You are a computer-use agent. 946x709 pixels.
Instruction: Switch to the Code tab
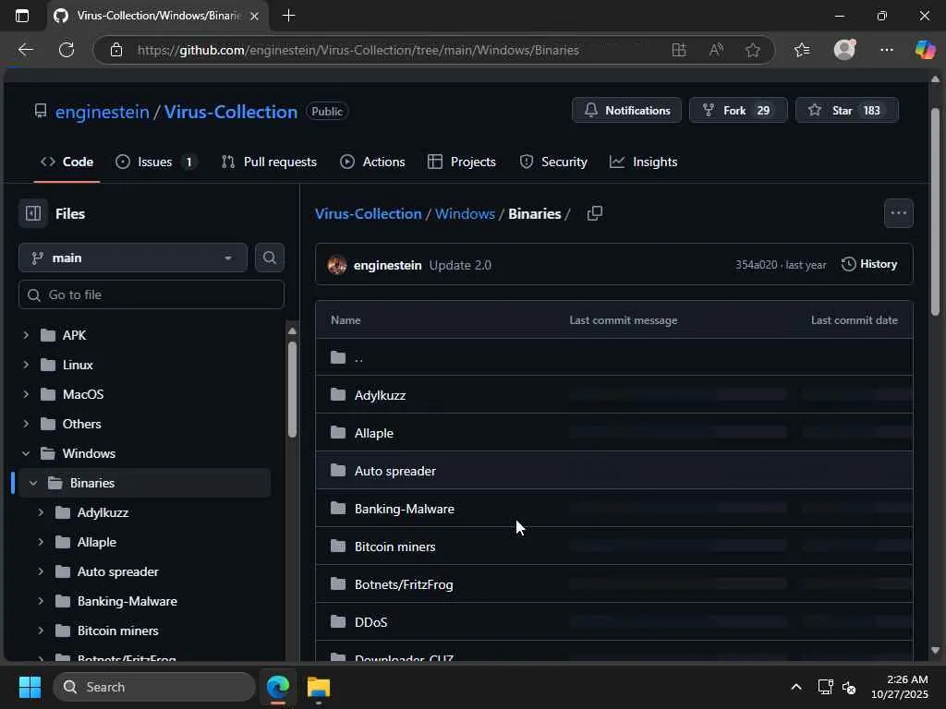pos(67,162)
